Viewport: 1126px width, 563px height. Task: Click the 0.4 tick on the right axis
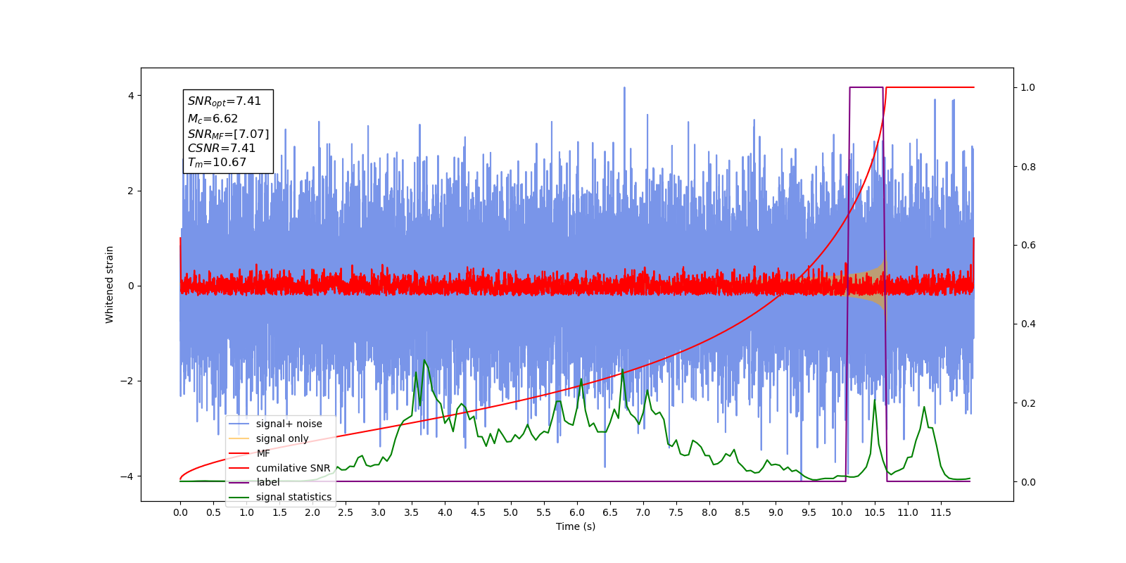(x=1028, y=324)
